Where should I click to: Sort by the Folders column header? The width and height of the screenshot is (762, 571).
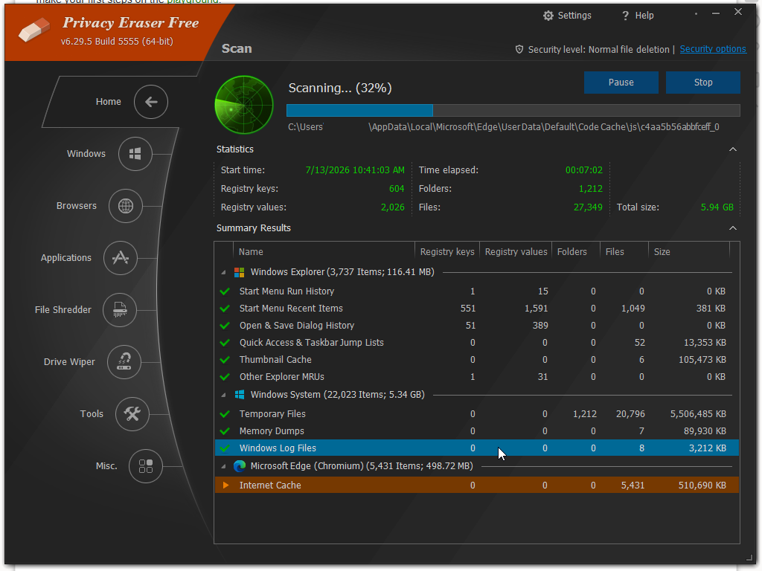tap(576, 252)
